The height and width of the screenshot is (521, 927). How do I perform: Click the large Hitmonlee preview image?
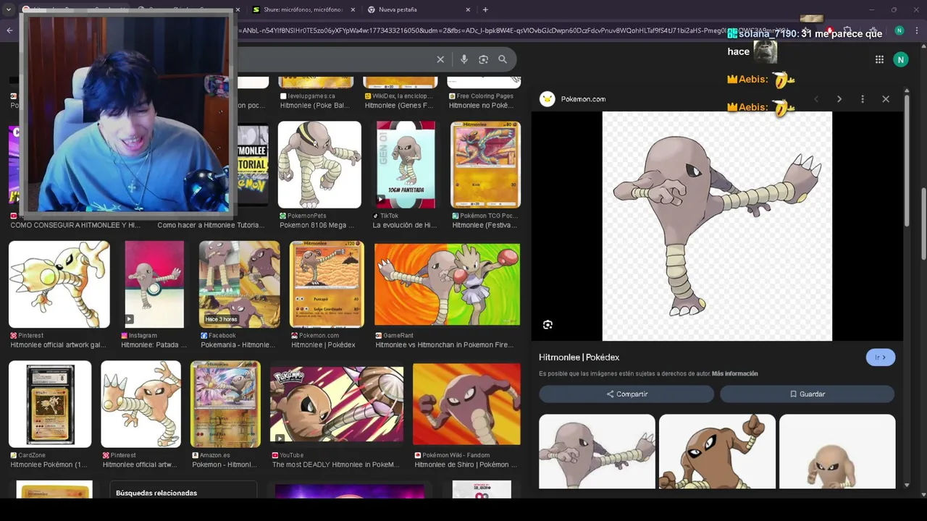click(717, 226)
